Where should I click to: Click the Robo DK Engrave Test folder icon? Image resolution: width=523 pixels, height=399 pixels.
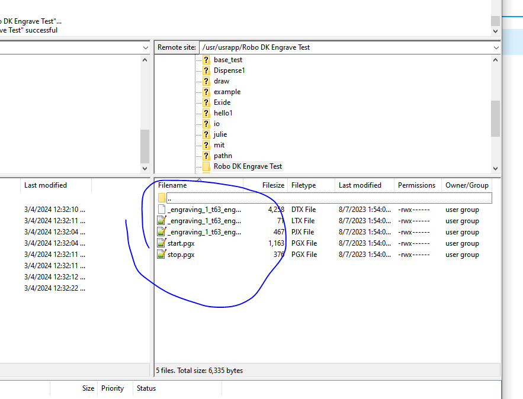click(206, 166)
